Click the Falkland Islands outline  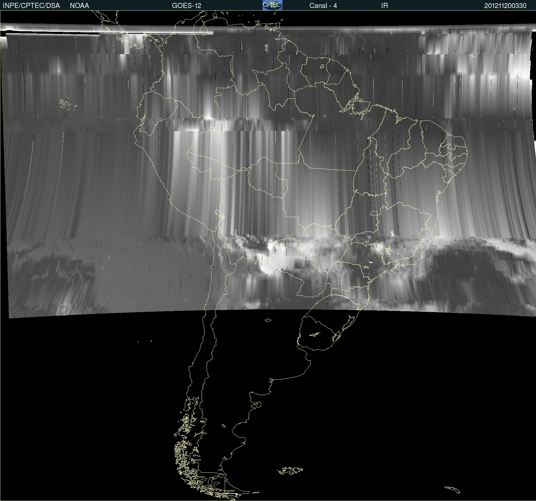[x=290, y=471]
